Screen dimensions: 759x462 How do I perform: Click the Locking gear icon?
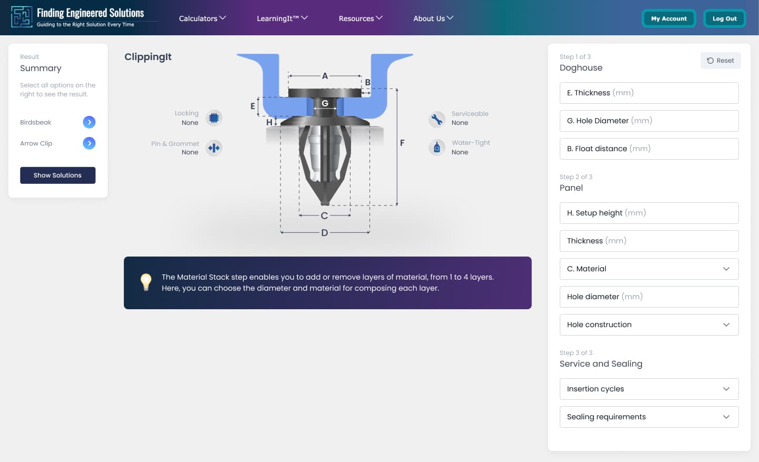coord(213,118)
